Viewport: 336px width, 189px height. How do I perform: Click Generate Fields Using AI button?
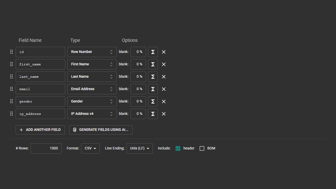pos(101,130)
